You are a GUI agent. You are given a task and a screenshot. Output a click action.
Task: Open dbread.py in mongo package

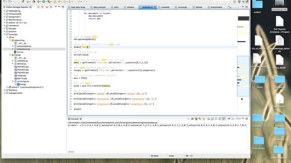pyautogui.click(x=22, y=64)
